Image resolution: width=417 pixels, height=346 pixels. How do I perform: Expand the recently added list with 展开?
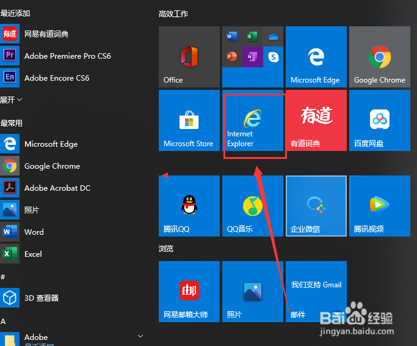coord(11,100)
